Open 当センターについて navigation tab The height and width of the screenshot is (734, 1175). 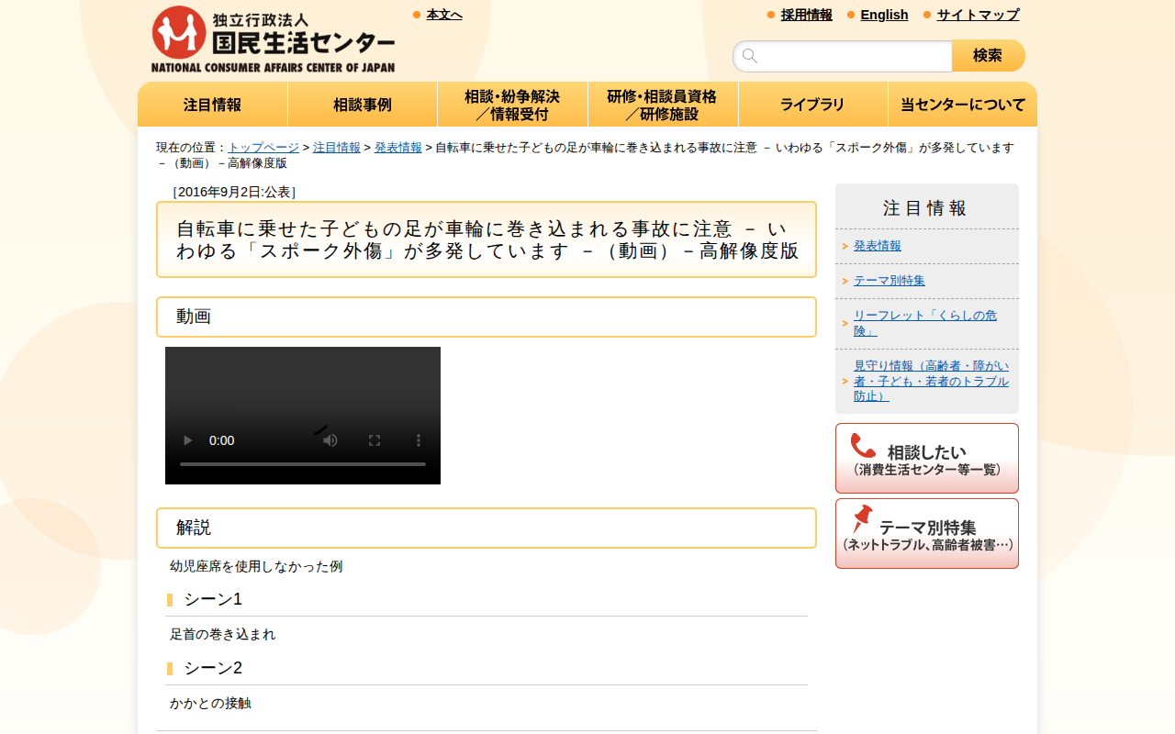coord(963,105)
